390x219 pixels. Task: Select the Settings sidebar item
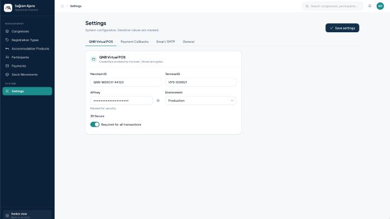(27, 91)
